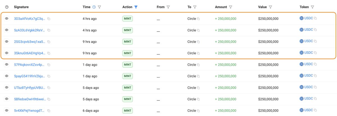The image size is (337, 116).
Task: View details eye icon for 5payG5419fnVZkju row
Action: pos(7,76)
